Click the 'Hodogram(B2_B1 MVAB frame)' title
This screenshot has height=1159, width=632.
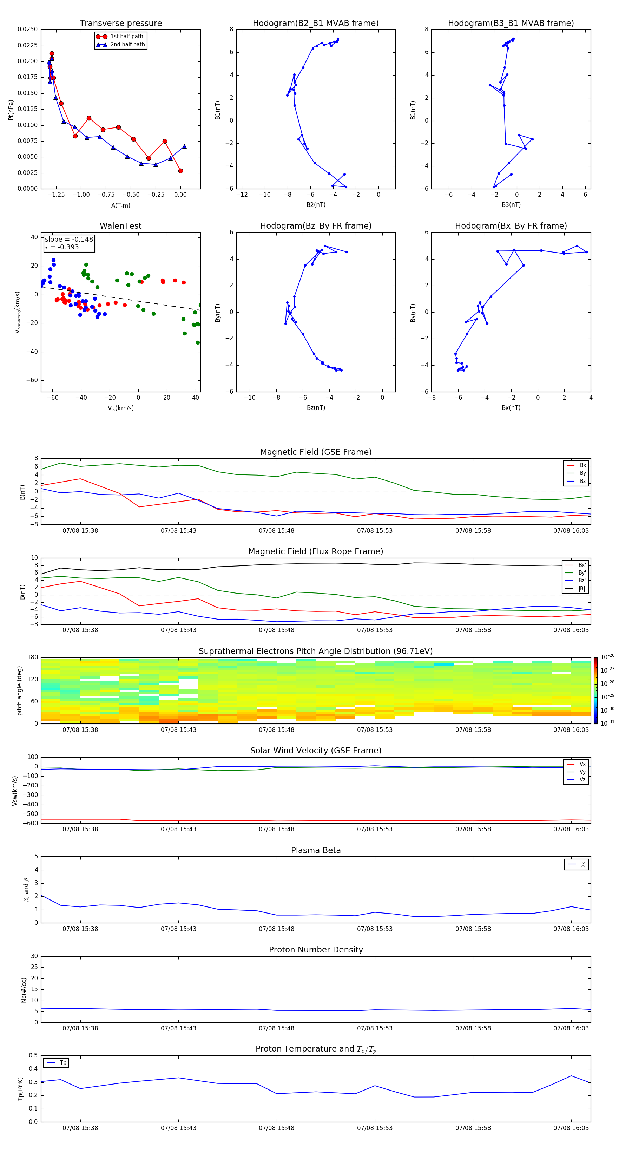click(316, 24)
